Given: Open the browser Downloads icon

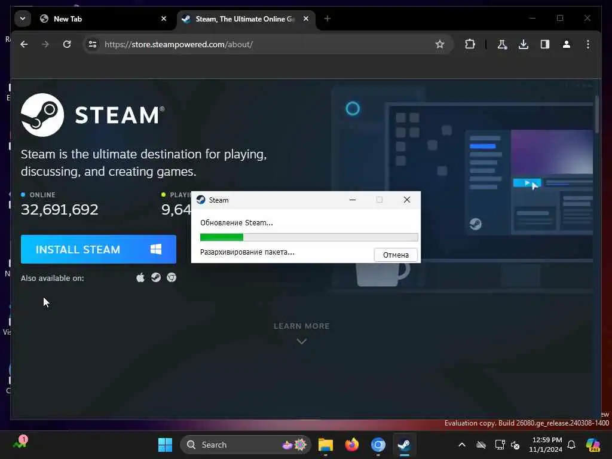Looking at the screenshot, I should [x=524, y=44].
